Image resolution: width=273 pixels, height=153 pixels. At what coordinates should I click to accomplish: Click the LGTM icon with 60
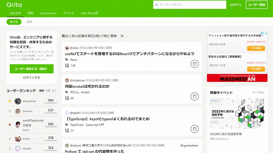click(x=67, y=98)
